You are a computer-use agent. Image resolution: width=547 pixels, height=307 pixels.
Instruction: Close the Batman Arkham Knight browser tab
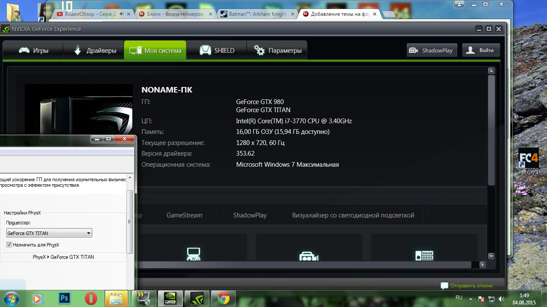[293, 14]
